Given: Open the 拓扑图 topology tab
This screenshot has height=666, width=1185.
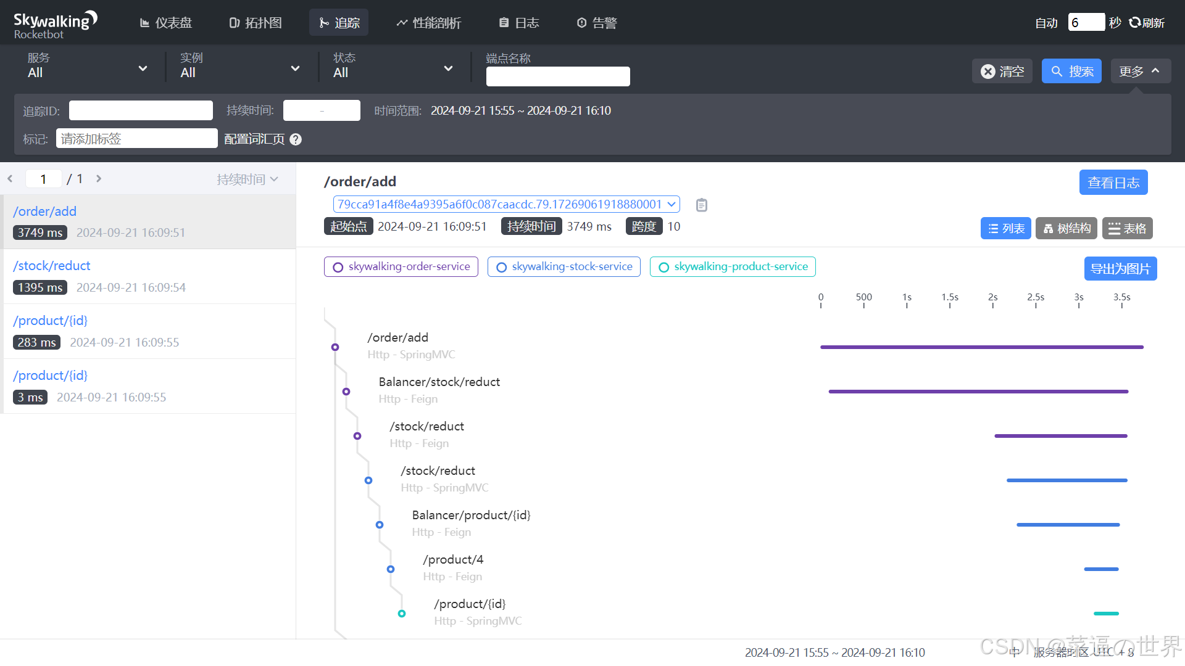Looking at the screenshot, I should pyautogui.click(x=256, y=23).
